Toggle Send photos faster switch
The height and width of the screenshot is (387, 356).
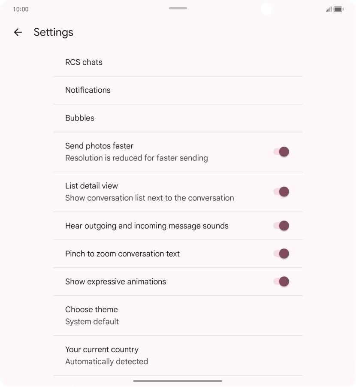(281, 152)
